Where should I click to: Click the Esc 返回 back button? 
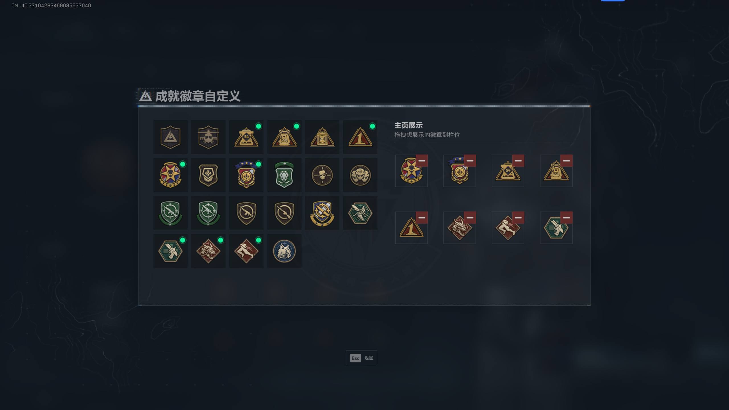click(361, 358)
